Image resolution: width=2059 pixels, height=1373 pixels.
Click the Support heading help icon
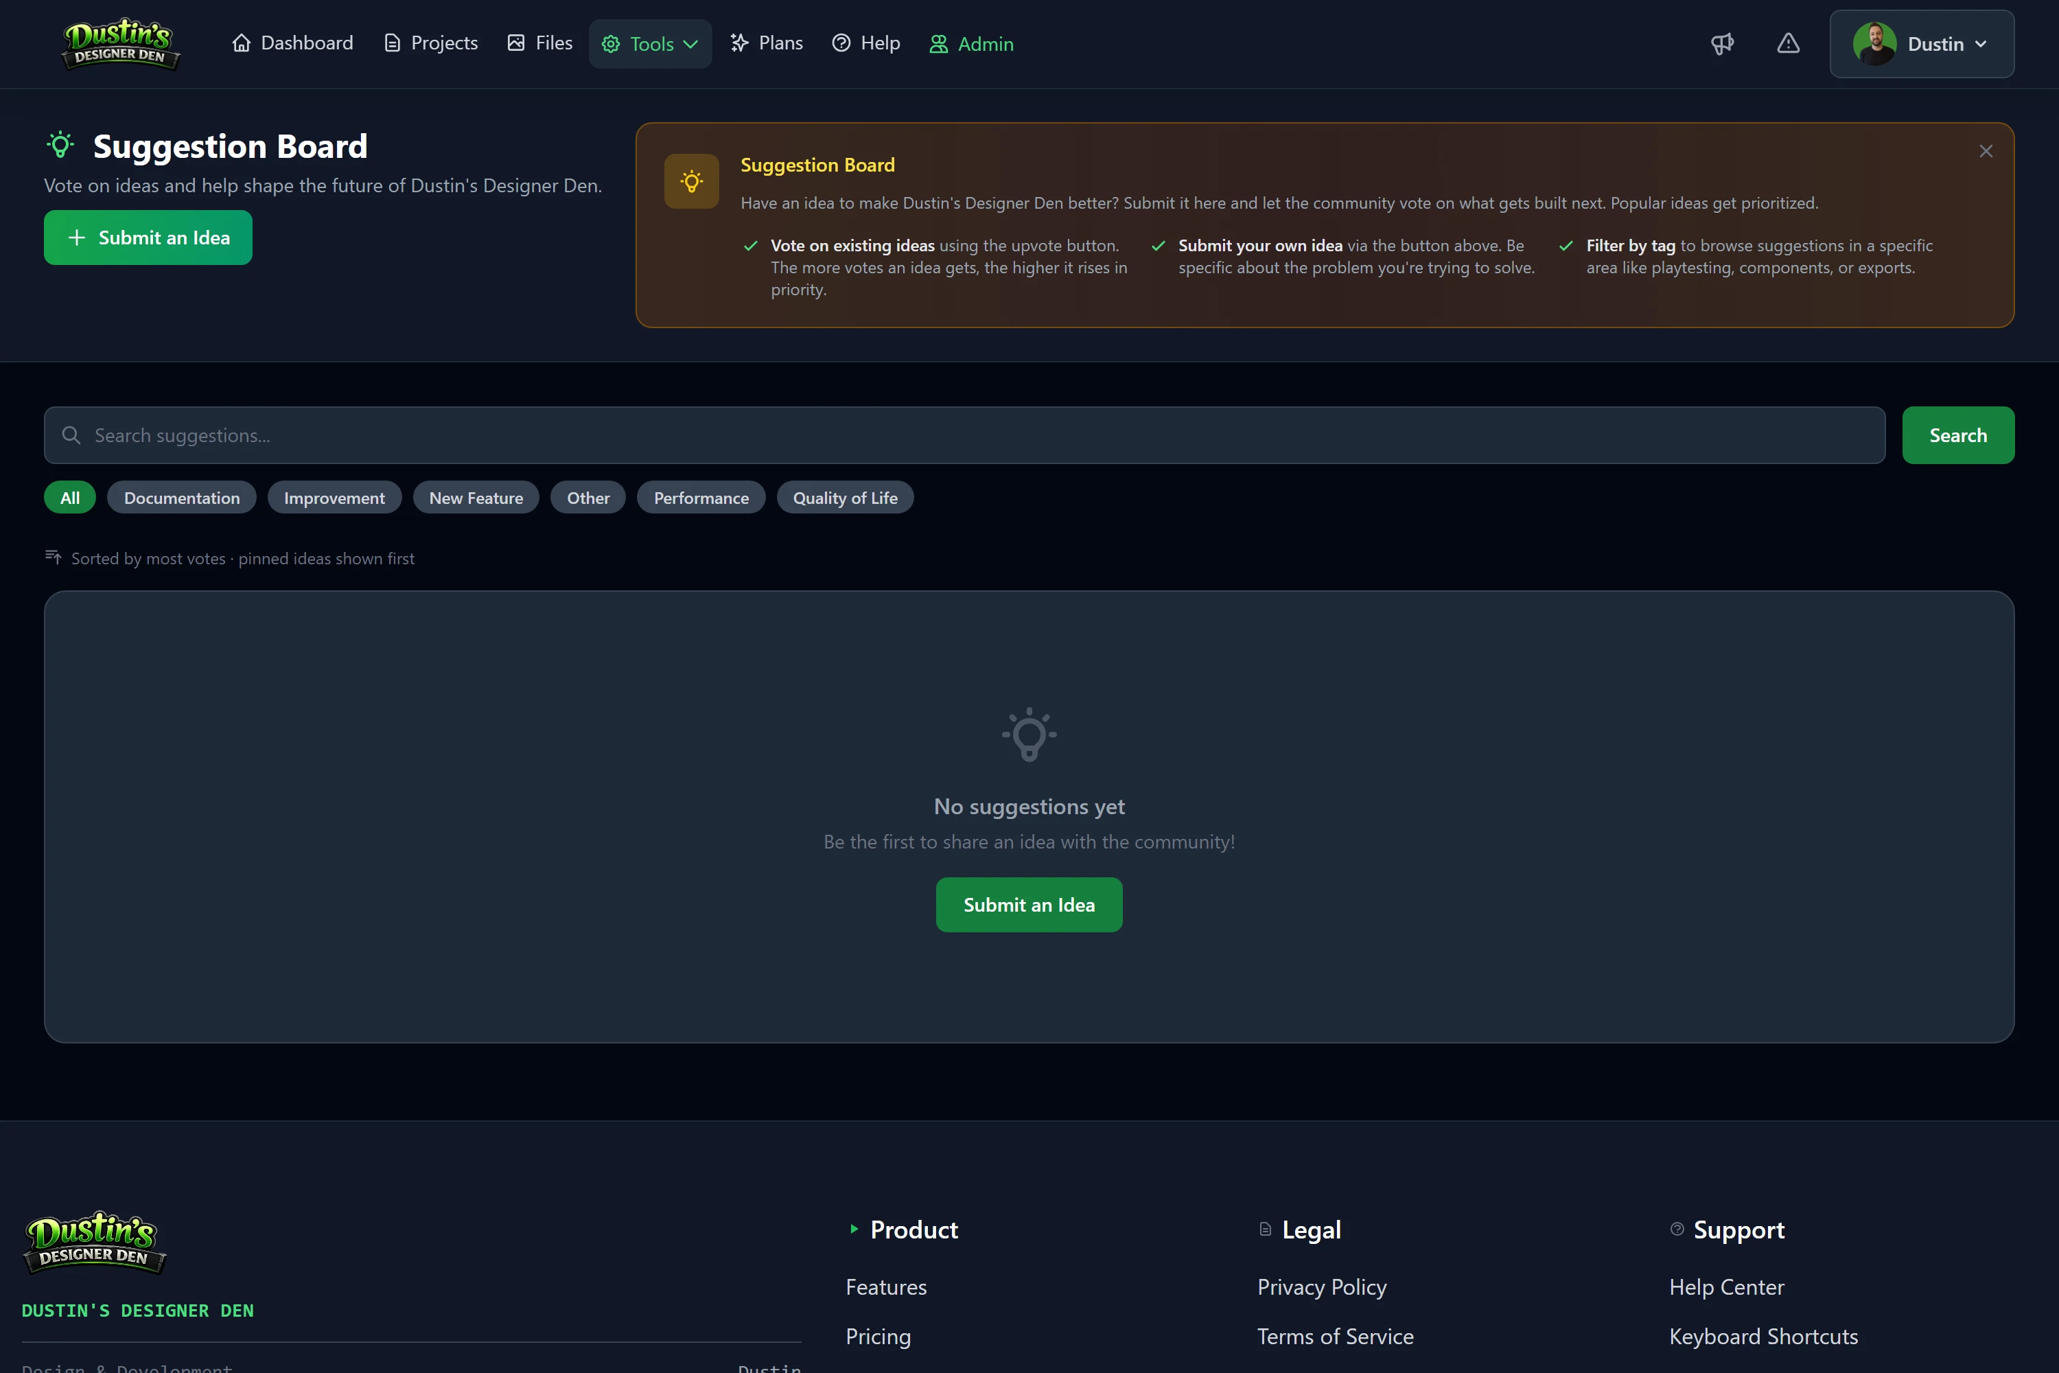coord(1677,1230)
